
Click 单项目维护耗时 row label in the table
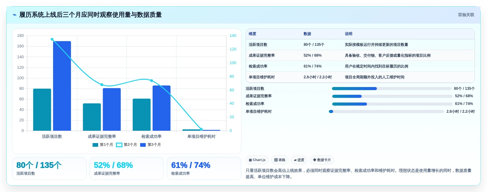[262, 77]
